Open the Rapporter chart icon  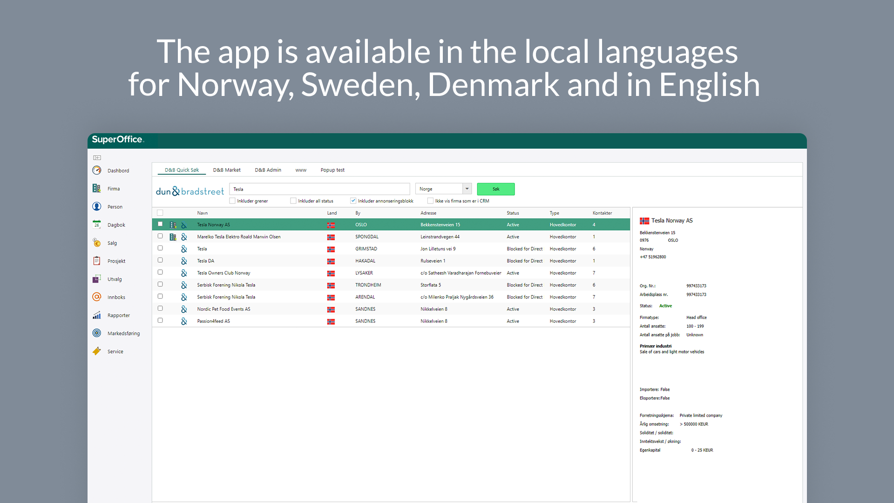pos(97,315)
